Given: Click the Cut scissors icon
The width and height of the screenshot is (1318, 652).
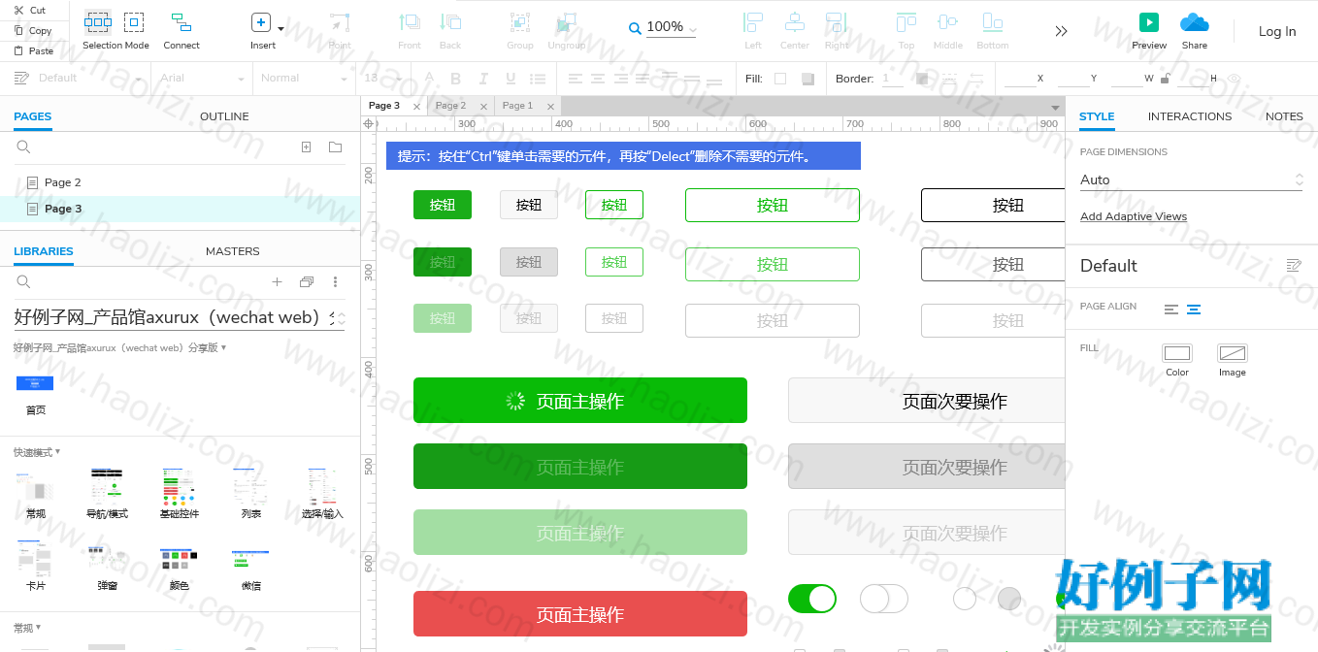Looking at the screenshot, I should pos(18,10).
